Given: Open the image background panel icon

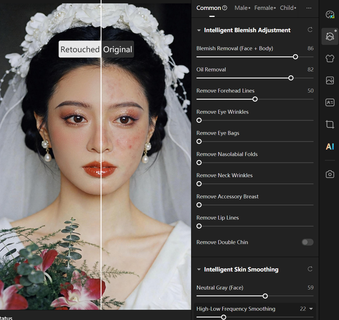Looking at the screenshot, I should point(330,80).
